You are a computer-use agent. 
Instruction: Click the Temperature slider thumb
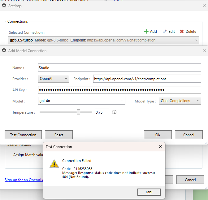(x=78, y=112)
